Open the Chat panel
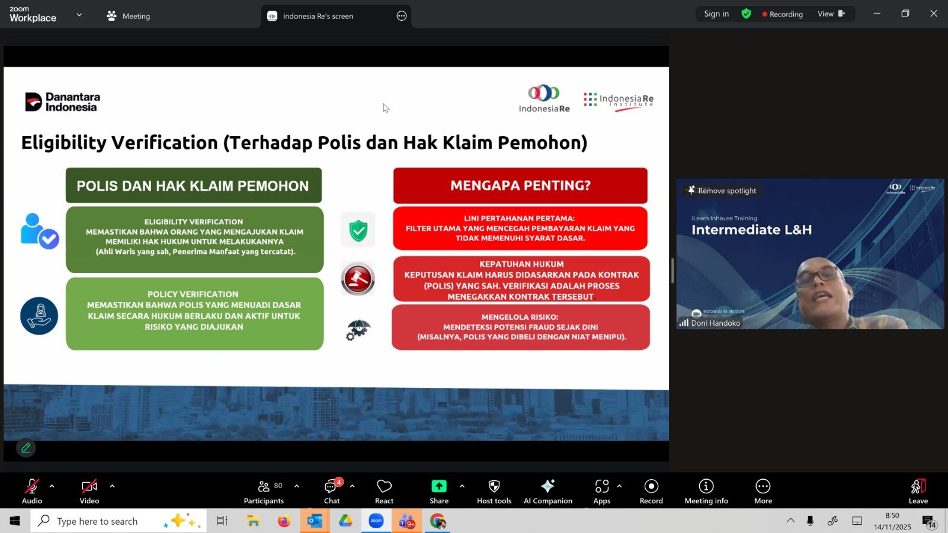 (332, 492)
